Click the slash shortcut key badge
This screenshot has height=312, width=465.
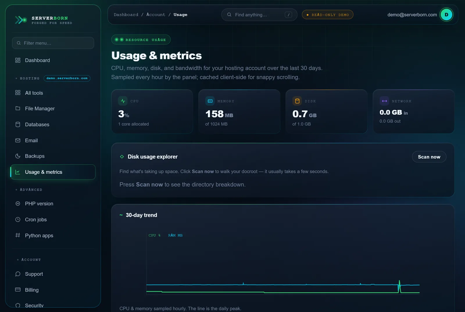[288, 15]
